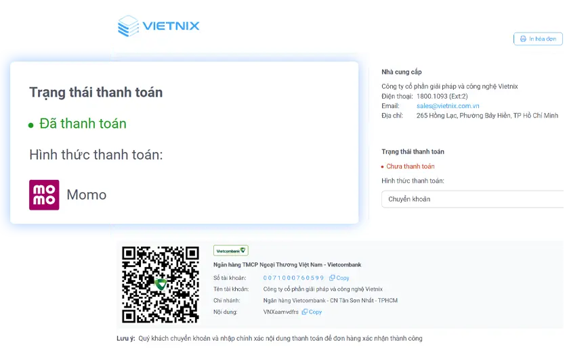This screenshot has height=355, width=567.
Task: Click the Chưa thanh toán status text
Action: click(x=411, y=166)
